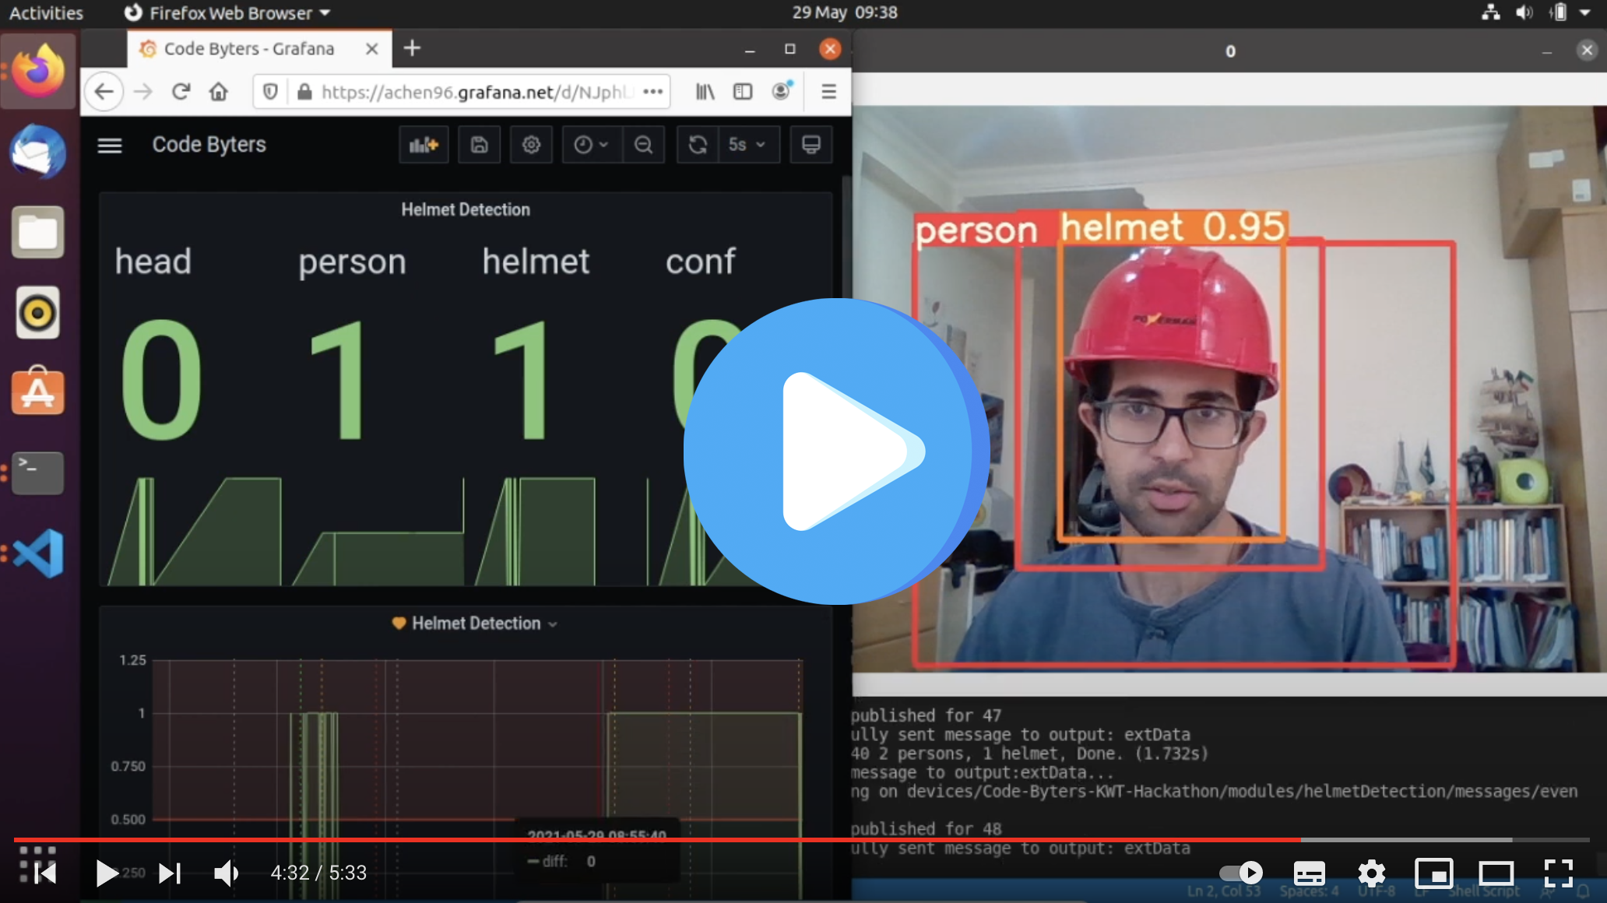Open the Firefox hamburger menu
This screenshot has width=1607, height=903.
pyautogui.click(x=828, y=92)
